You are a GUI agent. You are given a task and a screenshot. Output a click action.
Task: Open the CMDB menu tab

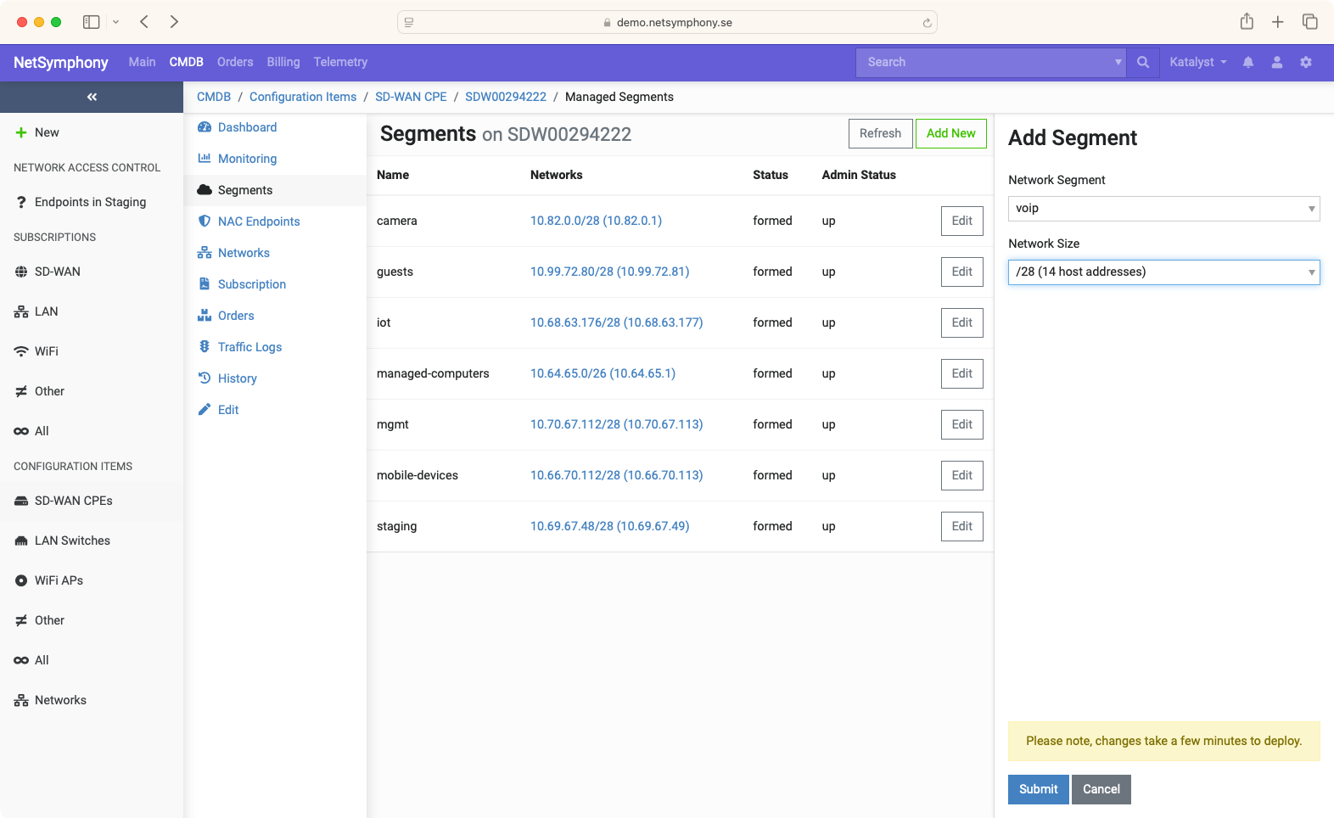(186, 62)
